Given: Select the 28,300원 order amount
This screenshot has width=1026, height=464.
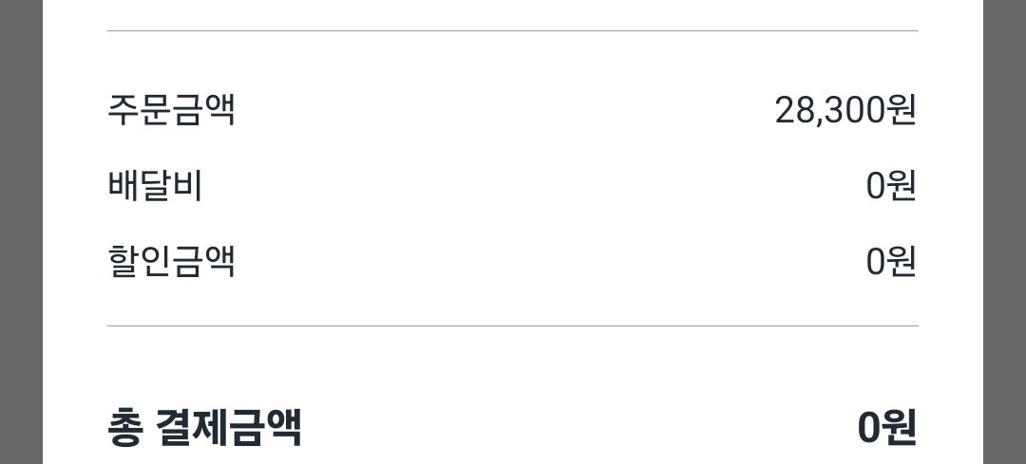Looking at the screenshot, I should pyautogui.click(x=845, y=110).
